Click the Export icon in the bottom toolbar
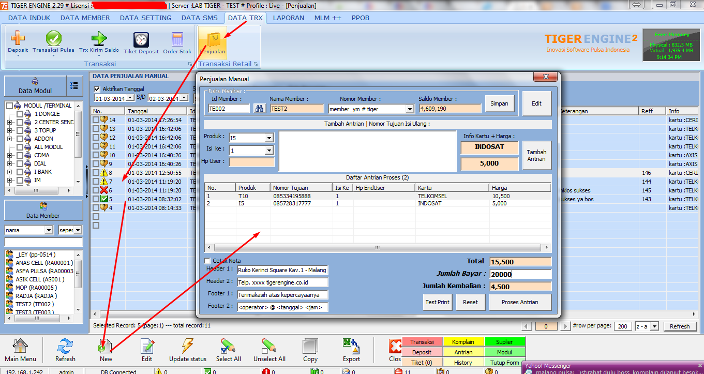704x374 pixels. pyautogui.click(x=351, y=349)
